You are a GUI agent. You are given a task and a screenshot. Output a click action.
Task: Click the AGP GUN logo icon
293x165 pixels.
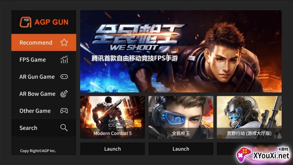click(26, 22)
